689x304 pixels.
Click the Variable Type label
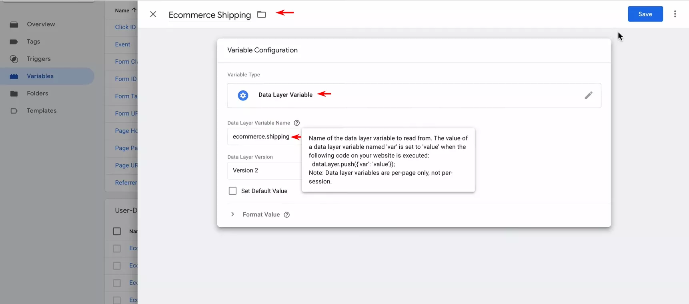tap(244, 75)
